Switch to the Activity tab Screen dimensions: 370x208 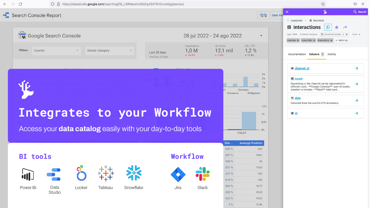point(332,54)
